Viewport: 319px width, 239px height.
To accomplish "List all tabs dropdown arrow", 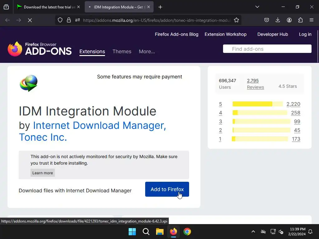I will click(257, 7).
